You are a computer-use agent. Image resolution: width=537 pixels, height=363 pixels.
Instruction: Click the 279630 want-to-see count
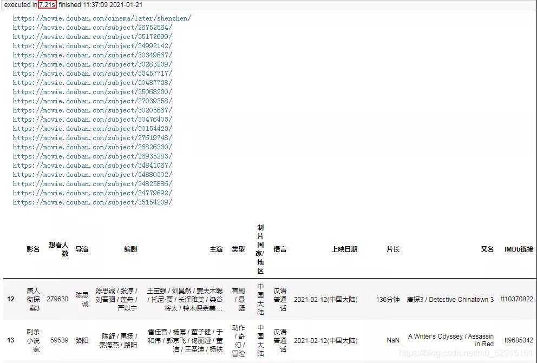click(57, 299)
